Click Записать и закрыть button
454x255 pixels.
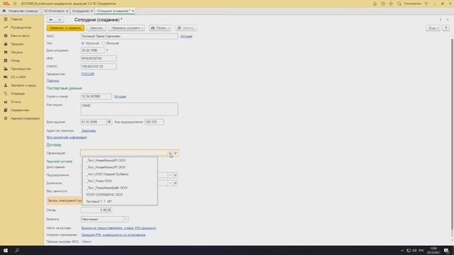(x=65, y=28)
